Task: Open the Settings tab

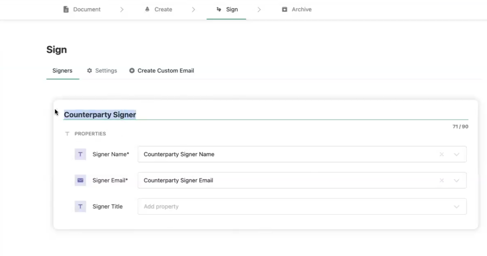Action: 102,70
